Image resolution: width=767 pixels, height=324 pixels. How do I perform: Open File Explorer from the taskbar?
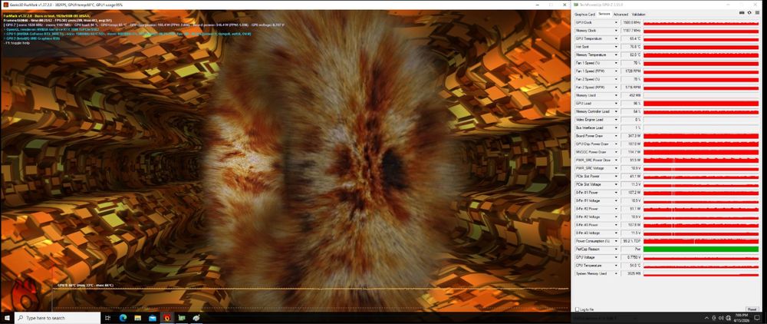pyautogui.click(x=138, y=318)
